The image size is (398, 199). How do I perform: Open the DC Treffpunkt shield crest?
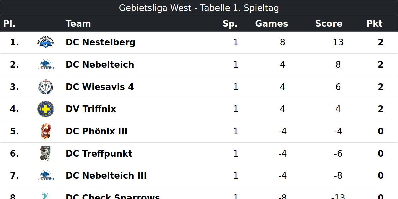(46, 154)
